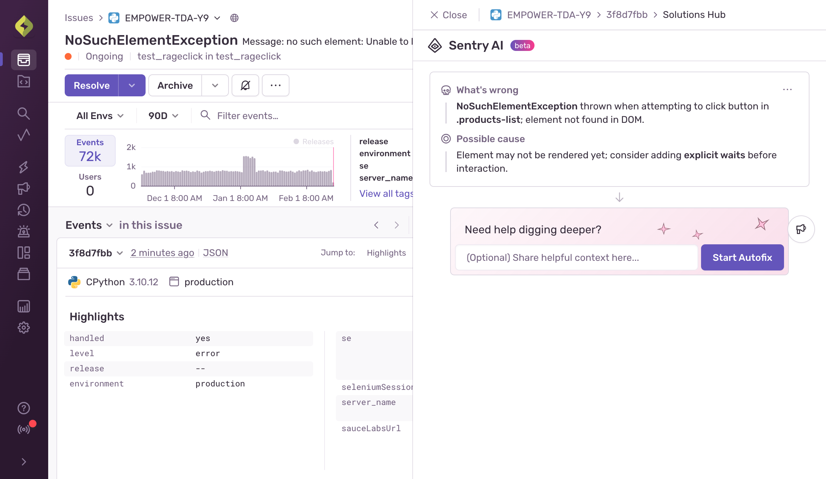
Task: Open Settings gear icon in sidebar
Action: tap(23, 328)
